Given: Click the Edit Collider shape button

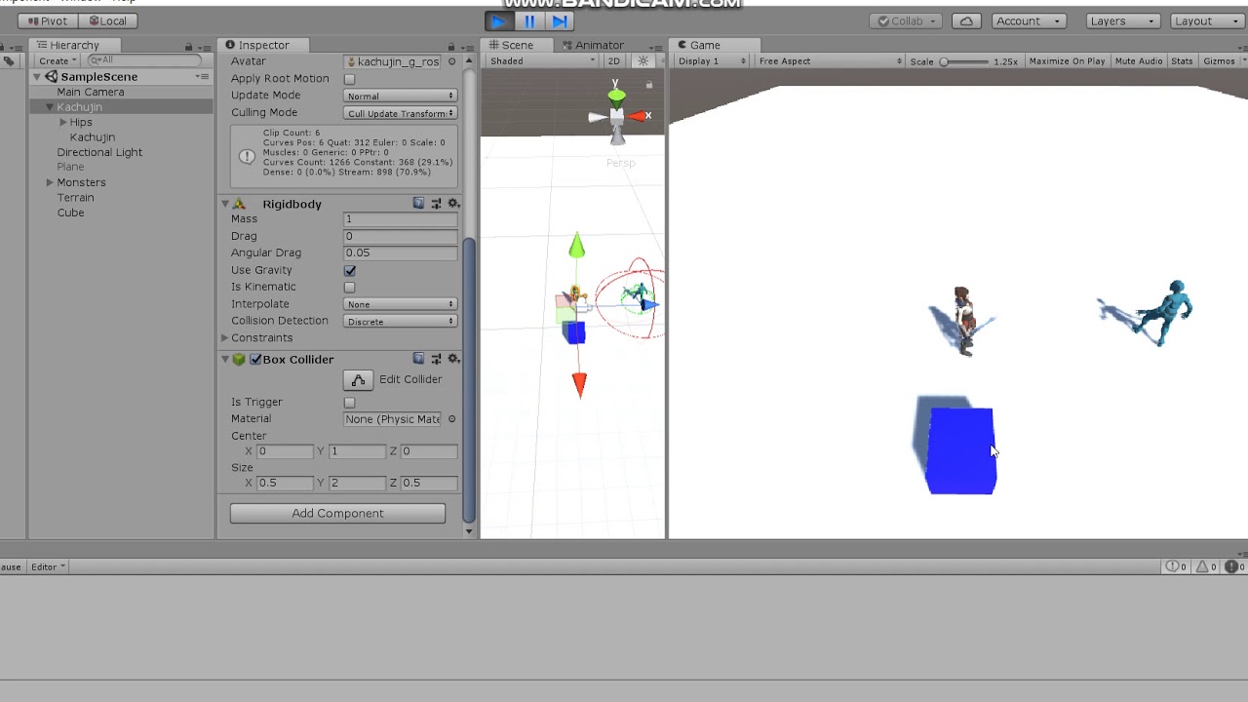Looking at the screenshot, I should click(358, 379).
